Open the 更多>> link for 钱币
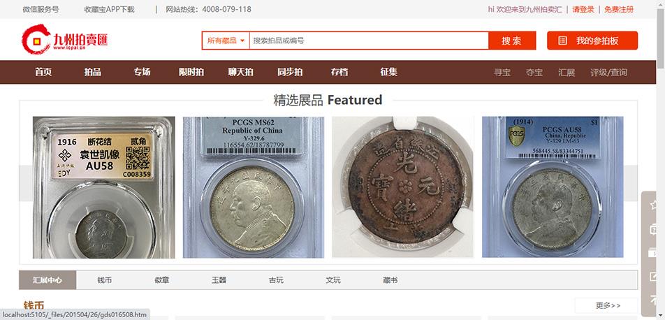Viewport: 665px width, 320px height. click(606, 305)
